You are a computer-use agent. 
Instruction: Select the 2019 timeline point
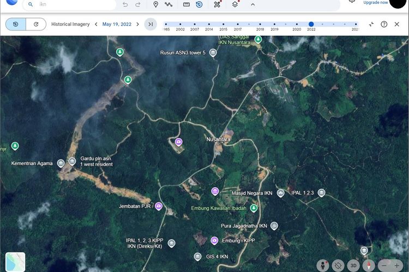[274, 24]
